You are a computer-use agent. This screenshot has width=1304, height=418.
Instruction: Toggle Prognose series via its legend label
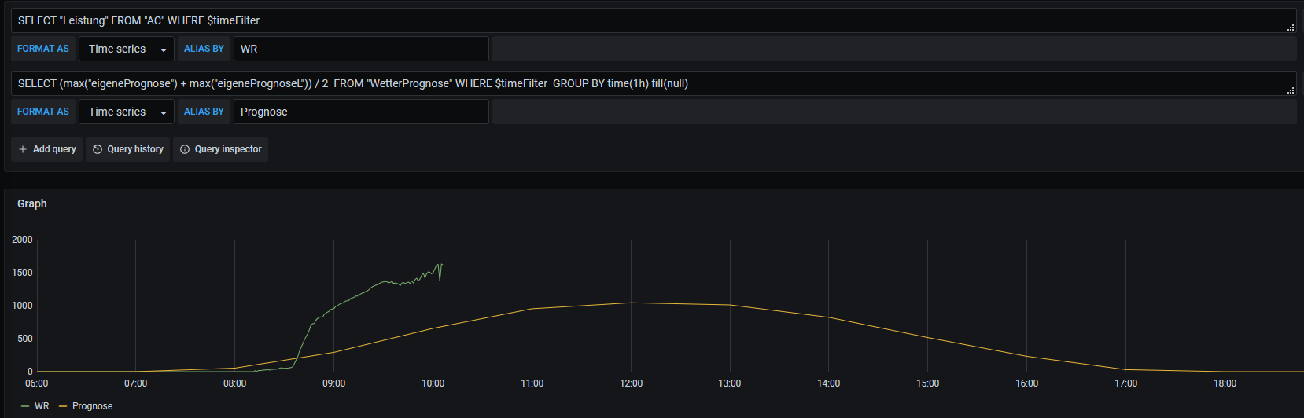coord(92,406)
